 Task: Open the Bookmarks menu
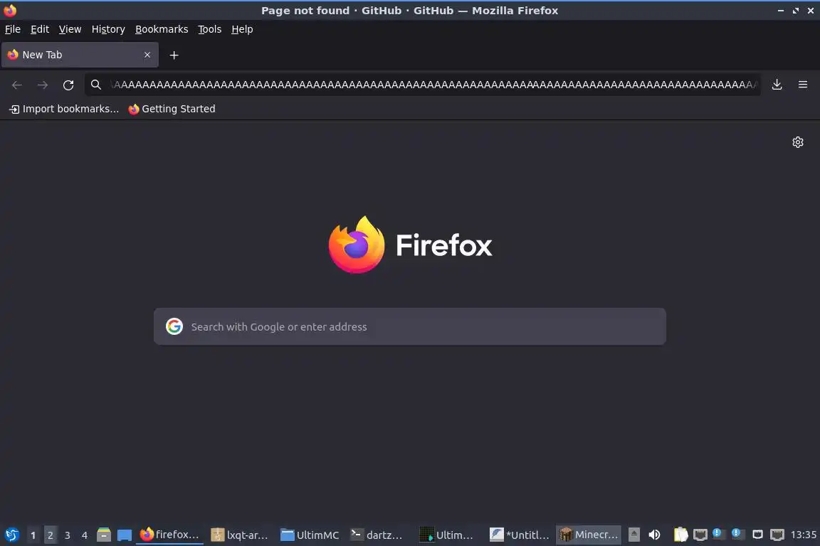click(x=162, y=29)
